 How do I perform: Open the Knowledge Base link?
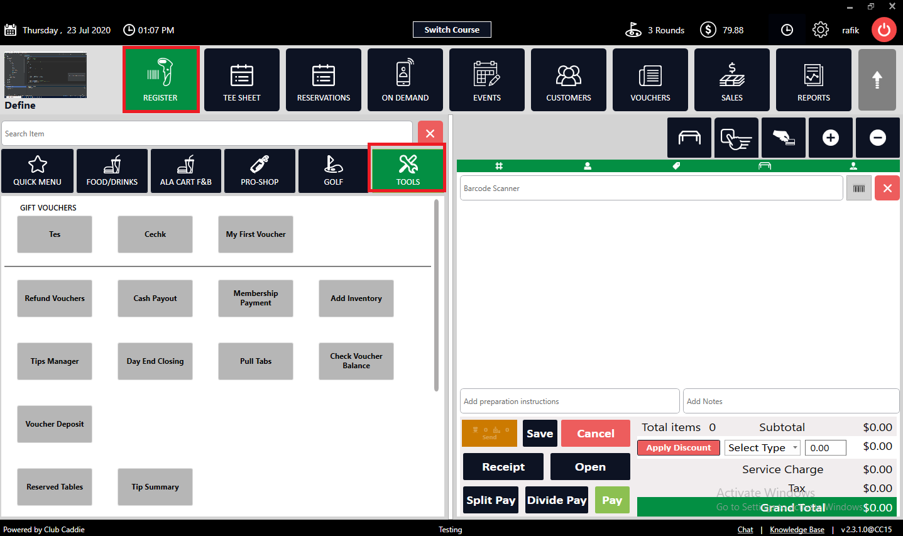(x=797, y=530)
